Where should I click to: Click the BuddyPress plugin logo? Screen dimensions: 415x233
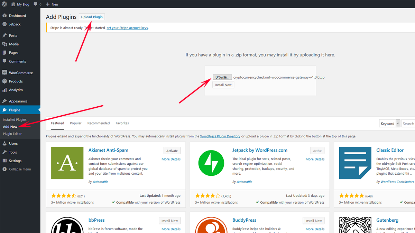pyautogui.click(x=211, y=225)
